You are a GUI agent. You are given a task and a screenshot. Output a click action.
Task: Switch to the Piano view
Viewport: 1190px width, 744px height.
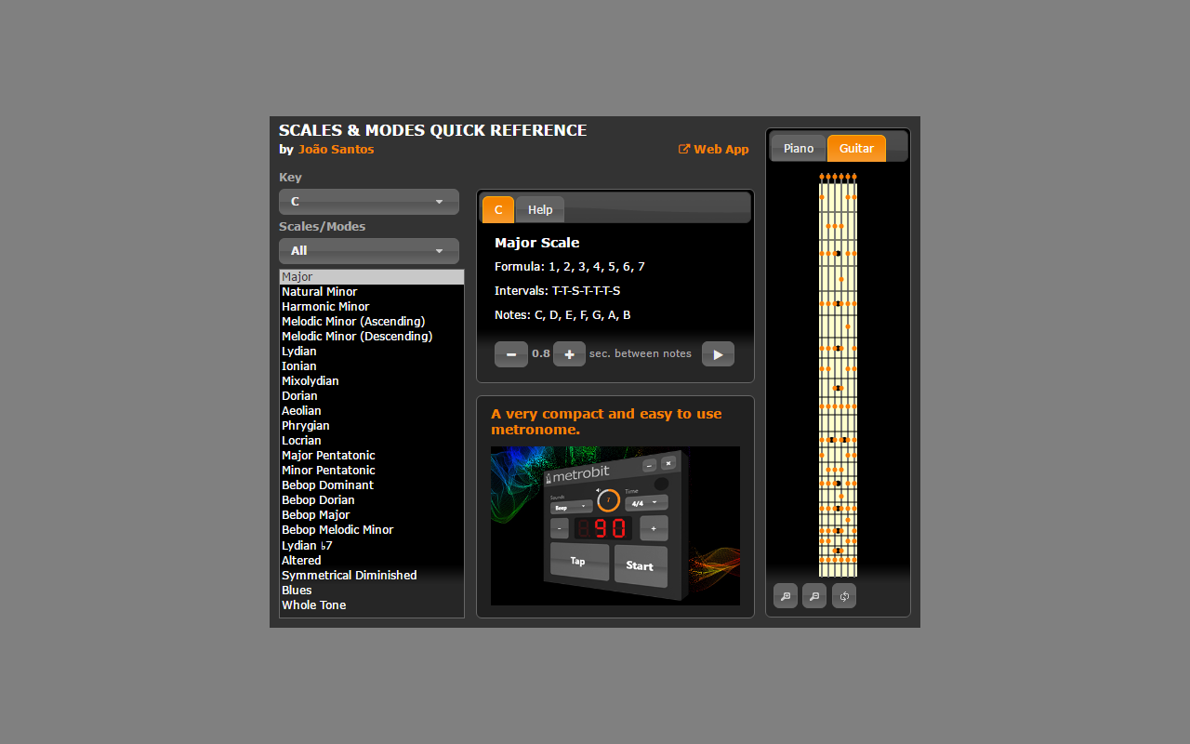(798, 148)
